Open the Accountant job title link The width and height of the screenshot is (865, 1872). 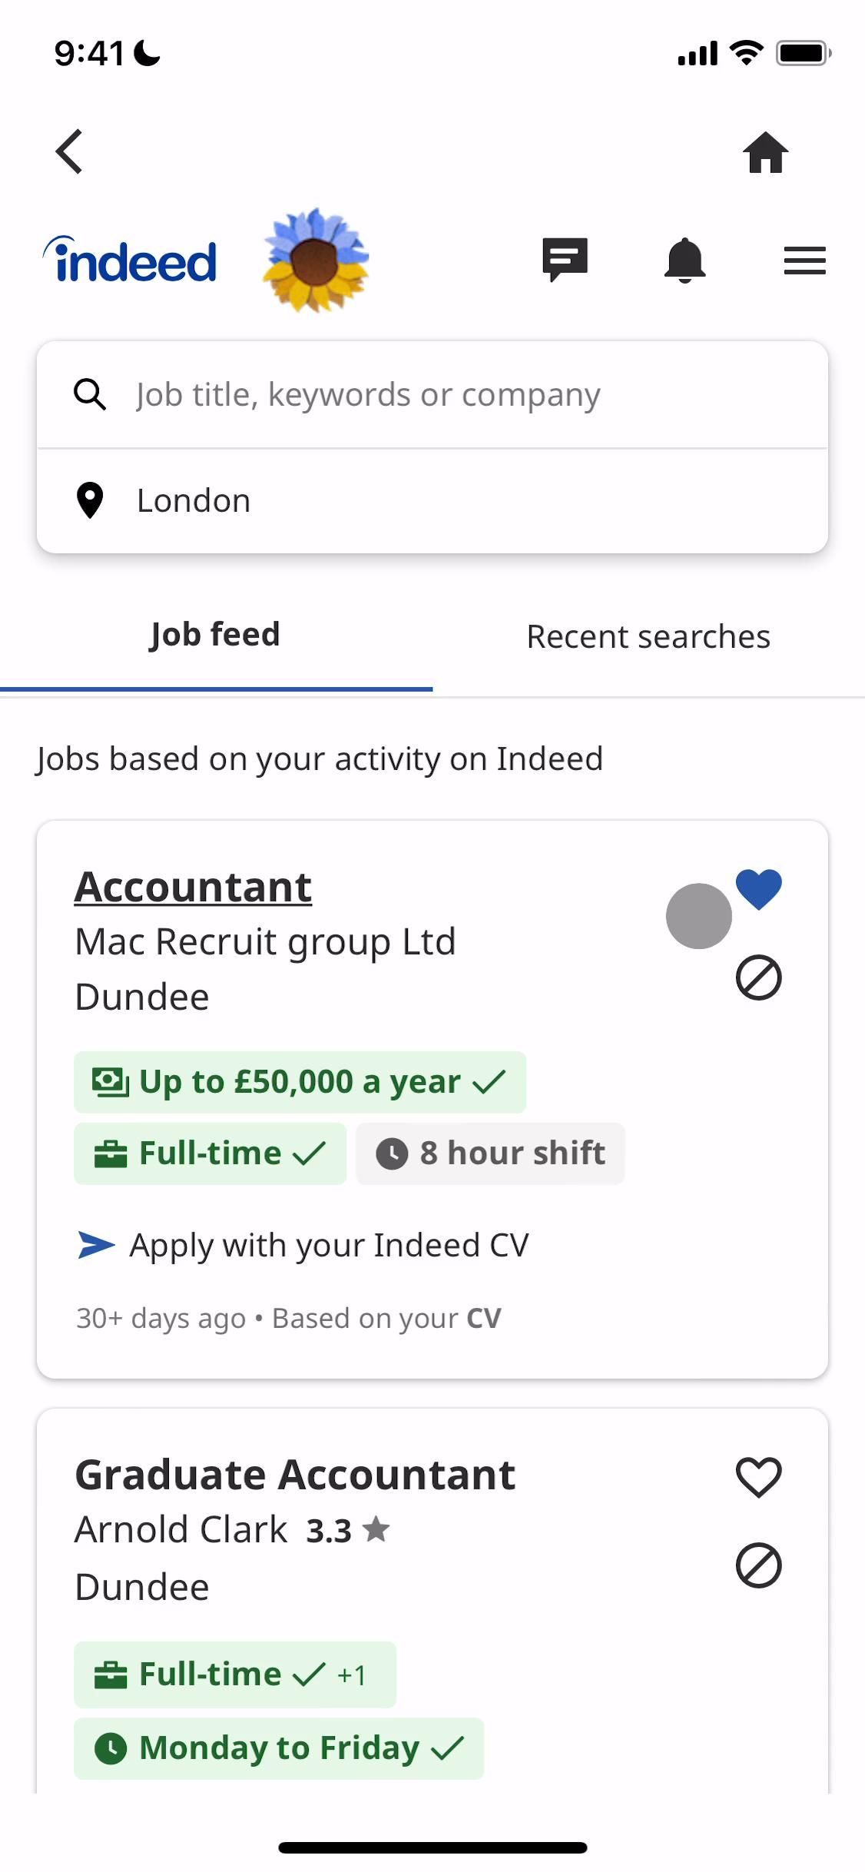[193, 888]
